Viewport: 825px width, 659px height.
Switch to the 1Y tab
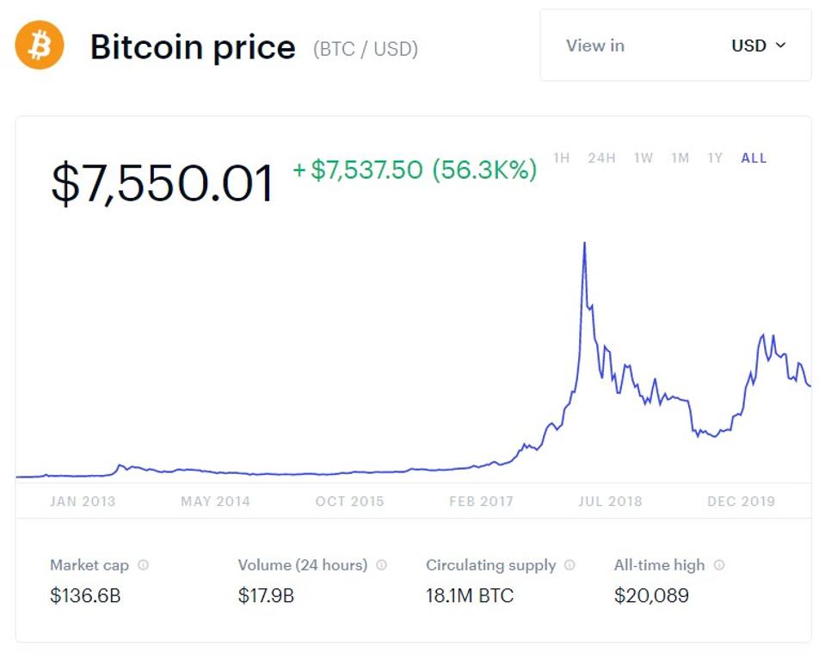point(713,158)
